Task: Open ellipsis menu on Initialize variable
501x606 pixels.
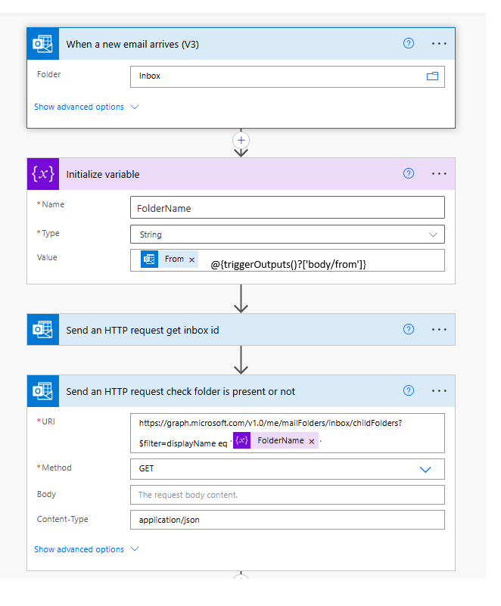Action: [439, 173]
